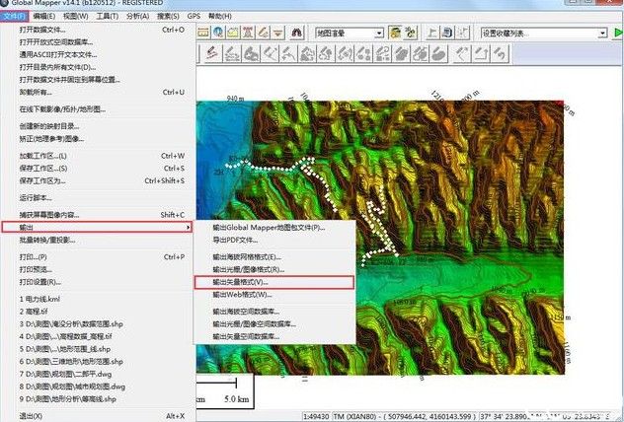
Task: Choose 在线下载影像/拓扑/地形图... entry
Action: click(x=98, y=109)
